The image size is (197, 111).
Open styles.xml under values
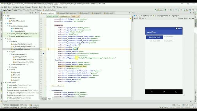(x=16, y=80)
